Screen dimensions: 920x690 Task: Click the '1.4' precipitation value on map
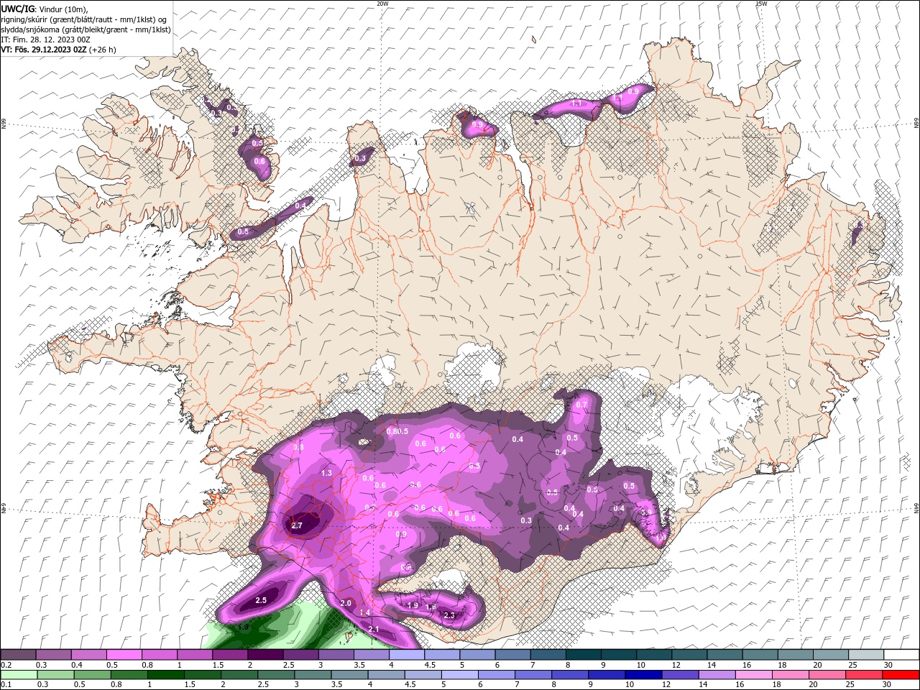click(x=364, y=612)
